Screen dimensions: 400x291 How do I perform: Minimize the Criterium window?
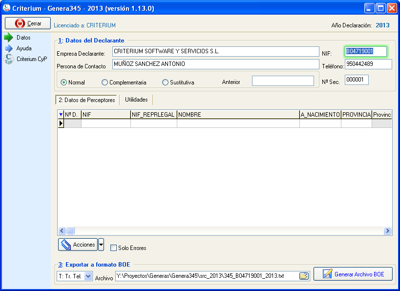click(369, 8)
